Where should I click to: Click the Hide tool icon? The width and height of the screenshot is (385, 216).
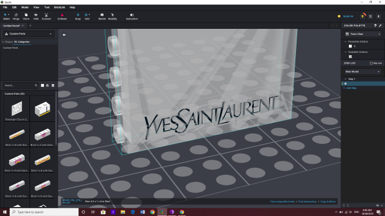36,16
